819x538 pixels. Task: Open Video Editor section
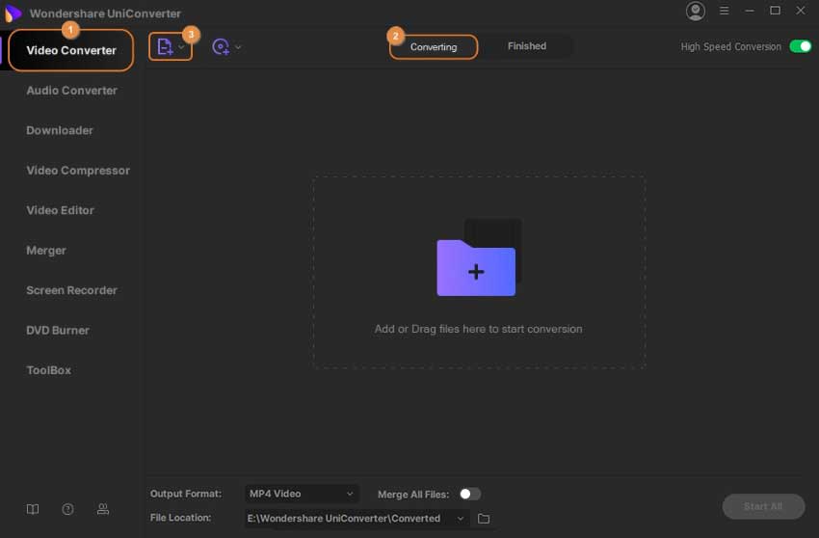(x=60, y=210)
